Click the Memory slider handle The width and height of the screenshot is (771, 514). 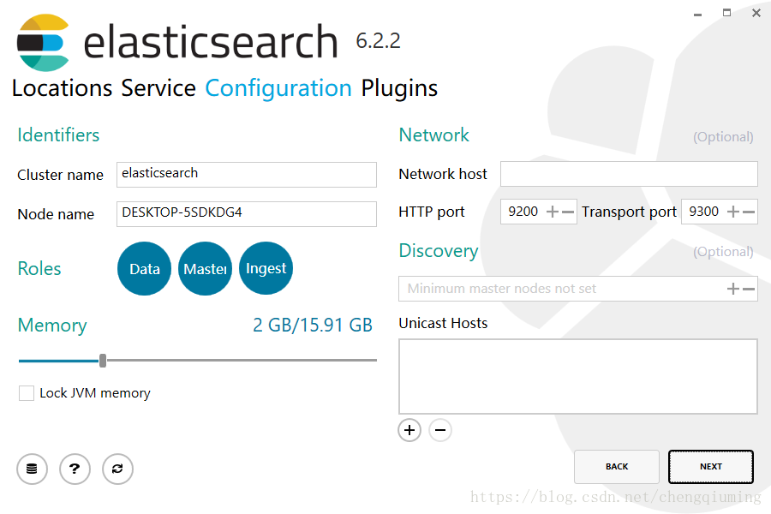pos(103,361)
